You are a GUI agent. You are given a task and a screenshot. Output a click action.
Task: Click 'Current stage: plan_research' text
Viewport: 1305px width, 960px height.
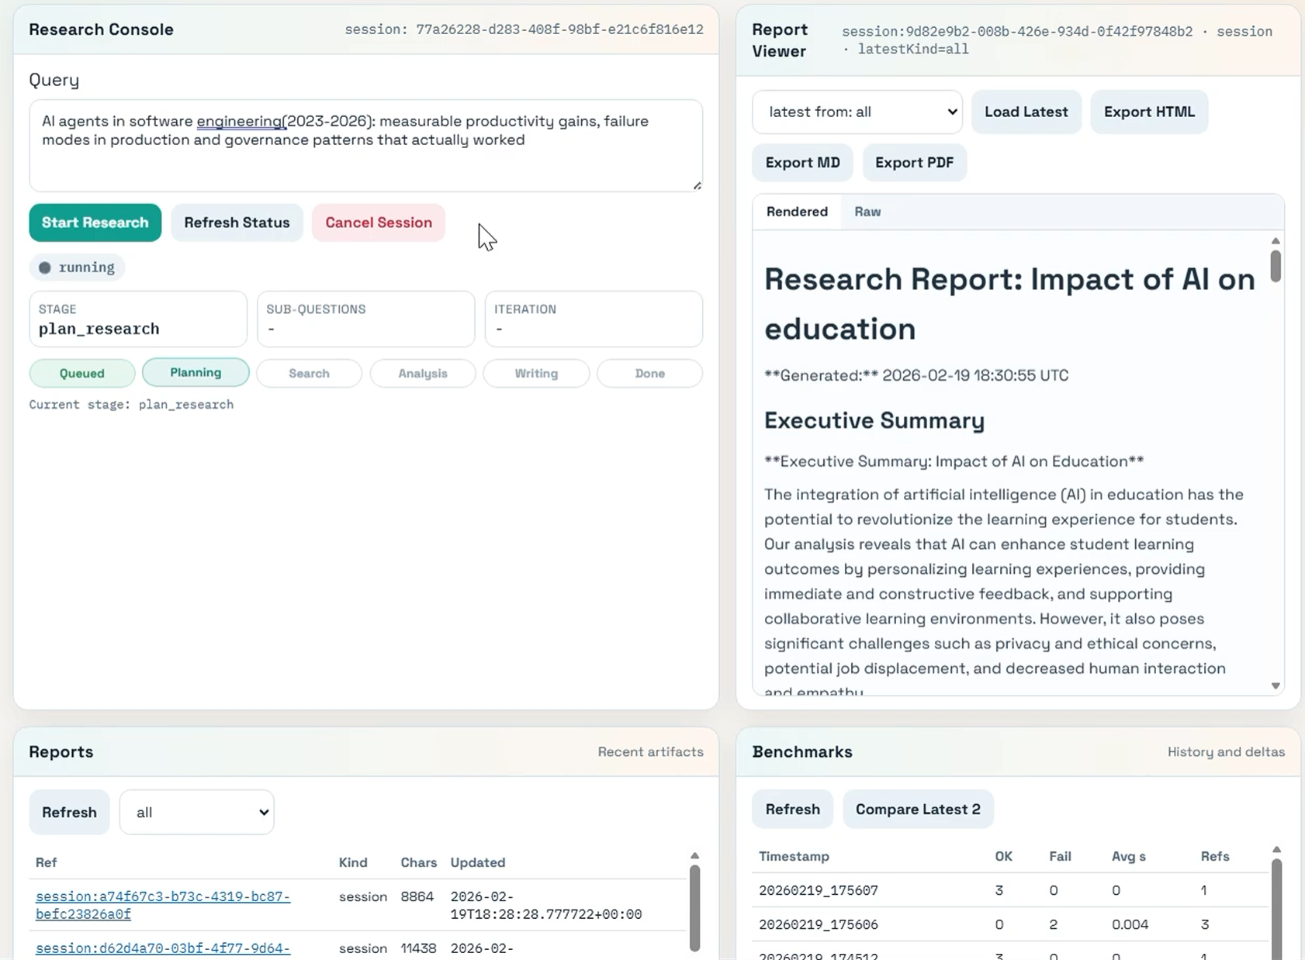click(x=131, y=404)
